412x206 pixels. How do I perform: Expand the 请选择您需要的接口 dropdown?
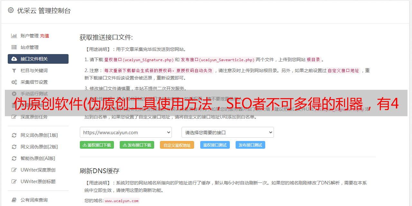pos(228,132)
